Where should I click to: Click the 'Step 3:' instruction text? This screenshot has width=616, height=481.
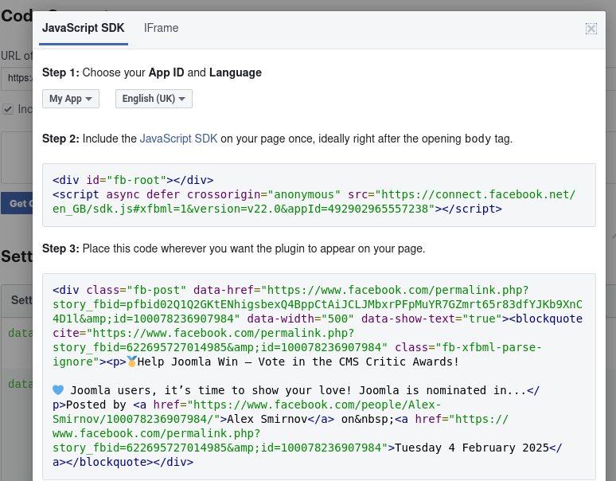pyautogui.click(x=234, y=248)
